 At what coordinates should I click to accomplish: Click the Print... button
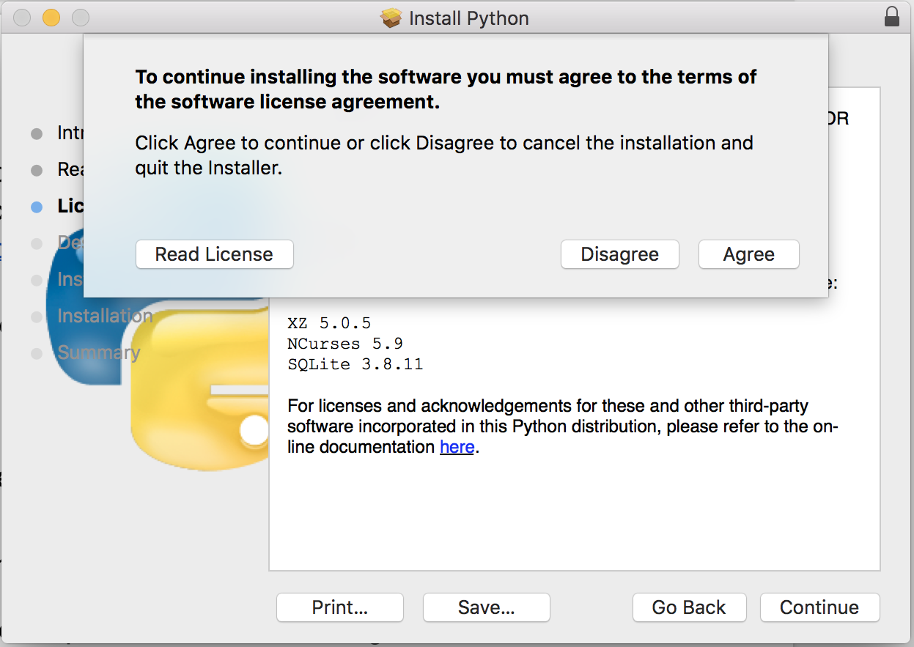(x=339, y=607)
